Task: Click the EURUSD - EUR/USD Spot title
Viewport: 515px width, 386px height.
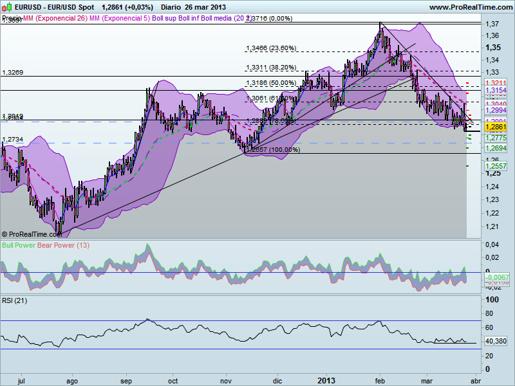Action: 55,7
